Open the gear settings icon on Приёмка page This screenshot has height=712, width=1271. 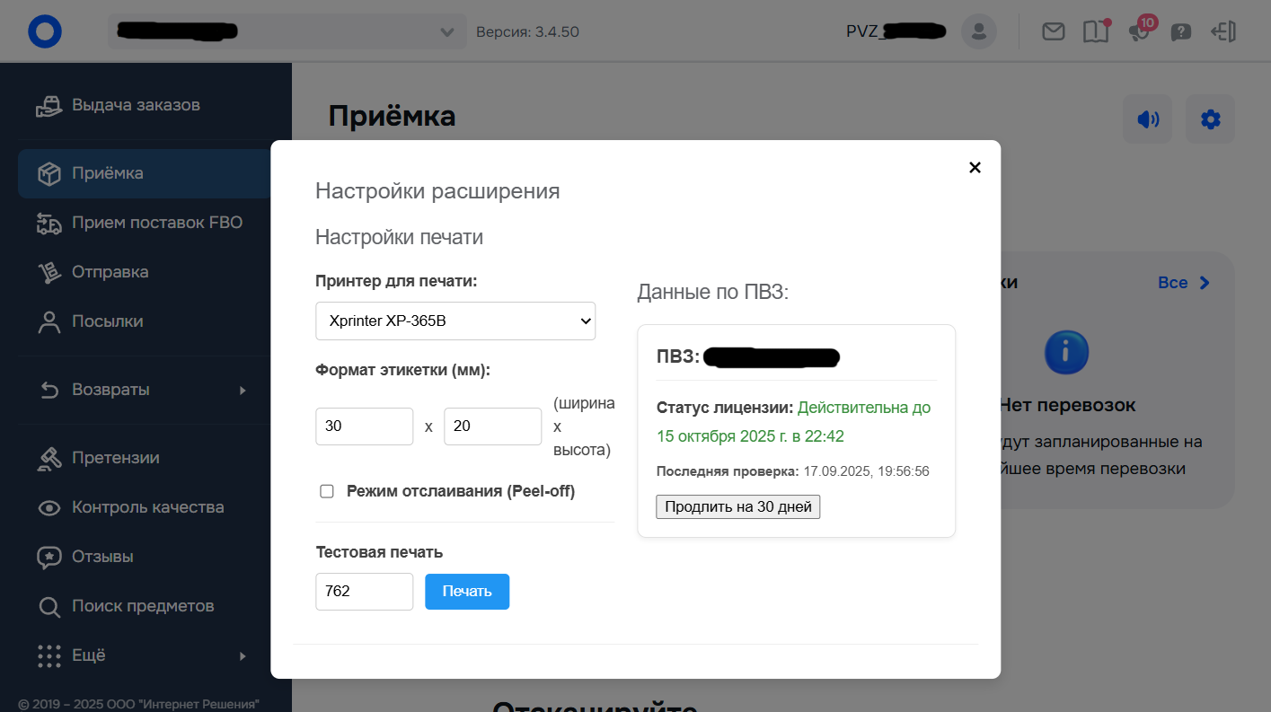[x=1210, y=119]
